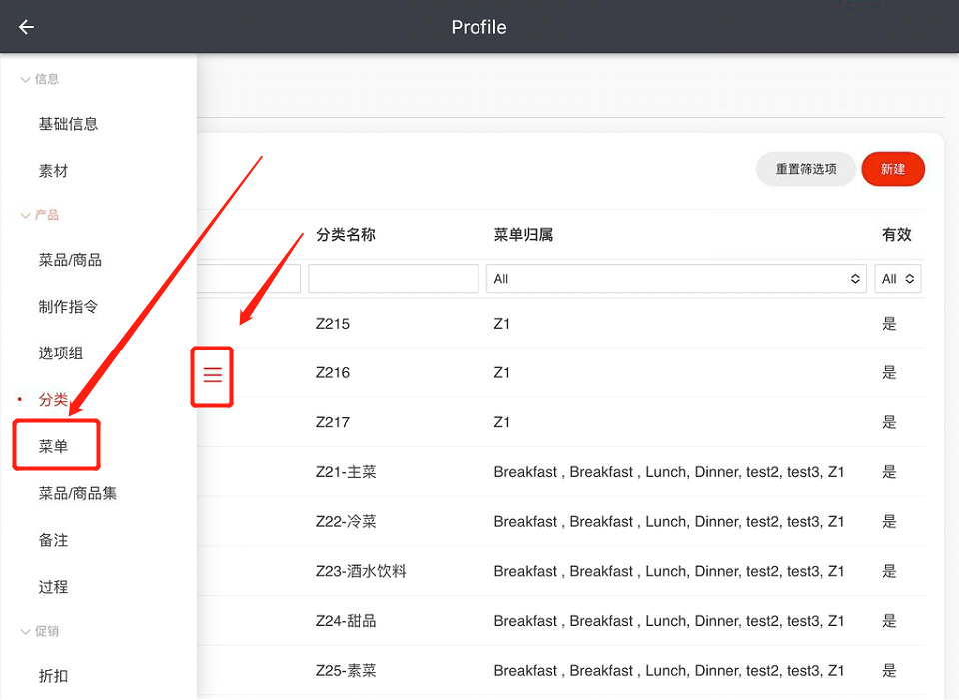Click the 菜单归属 column header
Image resolution: width=959 pixels, height=700 pixels.
click(x=523, y=234)
